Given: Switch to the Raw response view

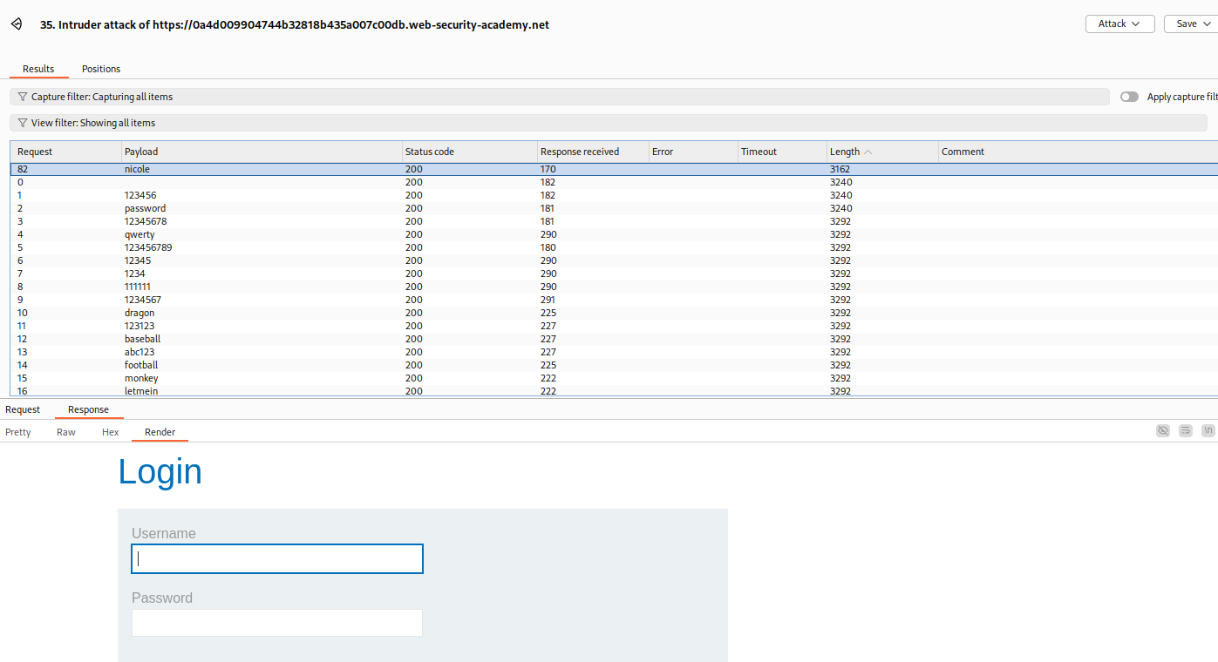Looking at the screenshot, I should pos(66,432).
